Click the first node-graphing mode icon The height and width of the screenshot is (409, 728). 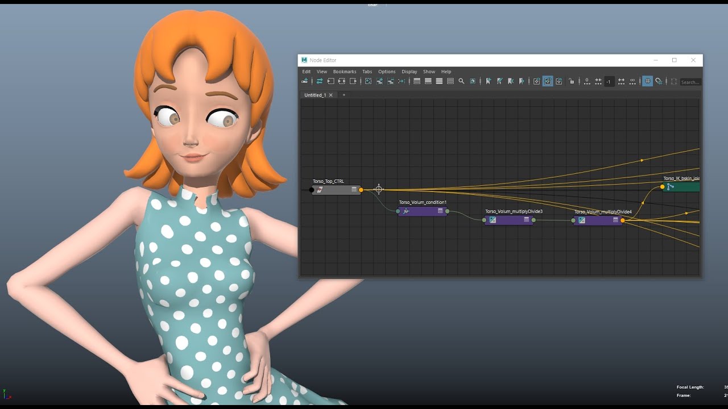536,81
